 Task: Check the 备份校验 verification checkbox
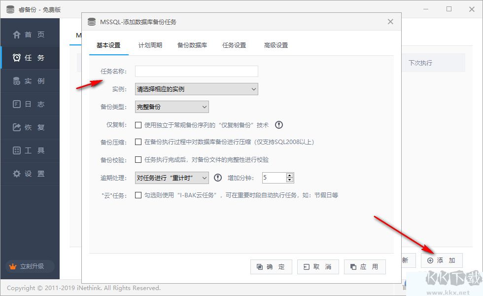point(138,160)
